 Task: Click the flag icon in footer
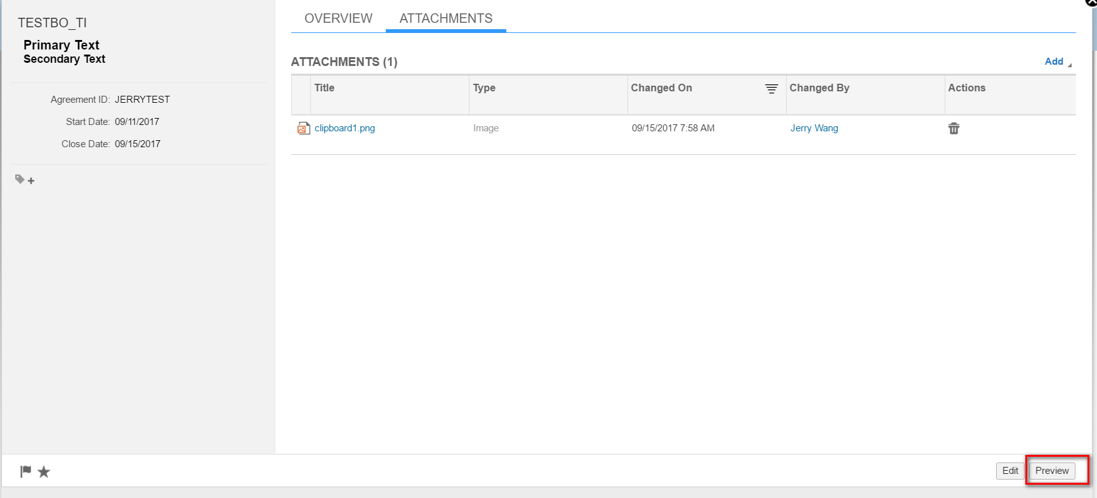coord(25,471)
